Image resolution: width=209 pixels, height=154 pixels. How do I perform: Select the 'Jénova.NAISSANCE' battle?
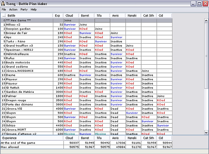pyautogui.click(x=86, y=71)
